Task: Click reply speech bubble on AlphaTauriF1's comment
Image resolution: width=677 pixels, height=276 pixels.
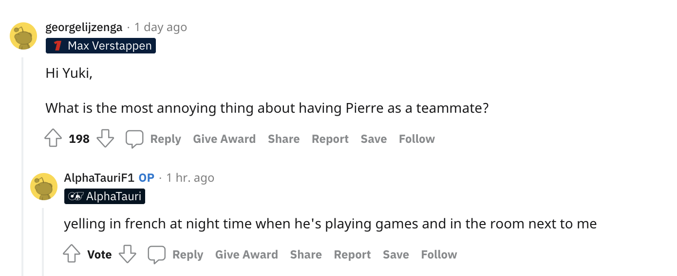Action: pyautogui.click(x=157, y=255)
